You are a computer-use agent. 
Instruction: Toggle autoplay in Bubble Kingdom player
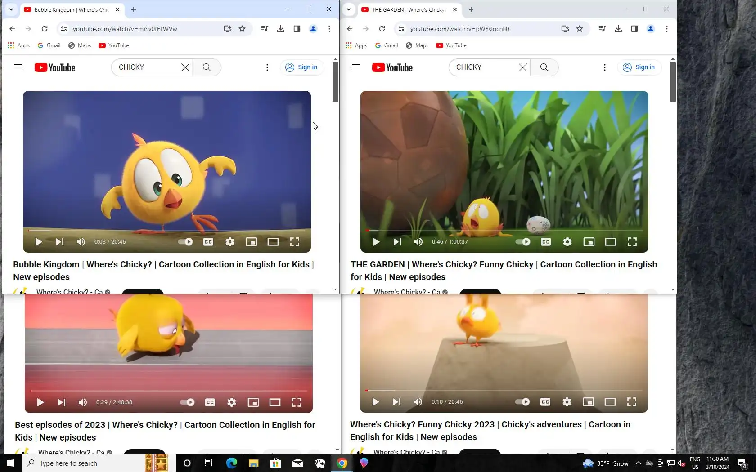[x=185, y=242]
